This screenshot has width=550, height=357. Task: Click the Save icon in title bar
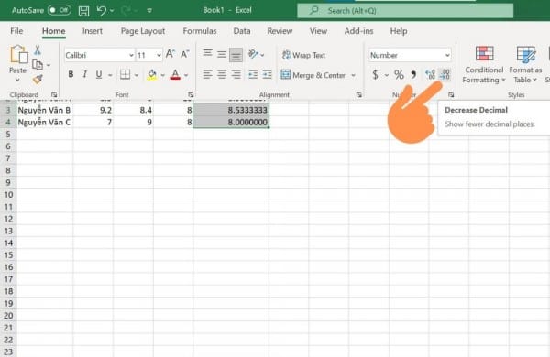pos(83,11)
